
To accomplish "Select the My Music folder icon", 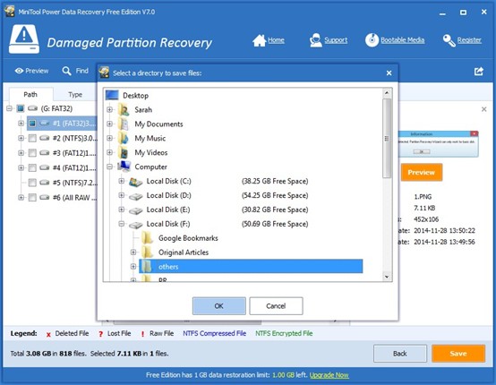I will pyautogui.click(x=124, y=138).
